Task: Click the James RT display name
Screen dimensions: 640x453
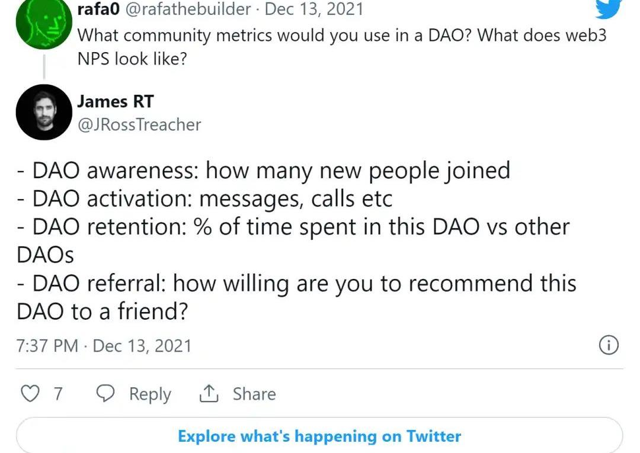Action: 115,101
